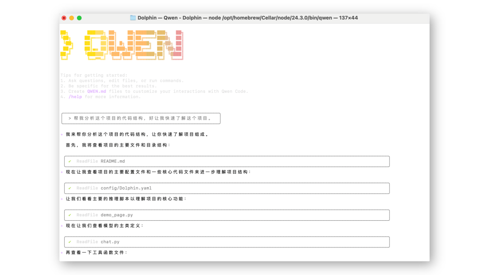
Task: Click the line '再查看一下工具函数文件'
Action: pos(96,252)
